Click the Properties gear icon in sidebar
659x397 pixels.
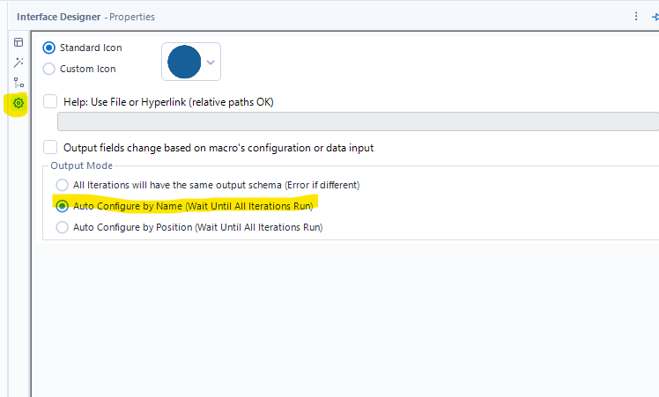(x=19, y=104)
